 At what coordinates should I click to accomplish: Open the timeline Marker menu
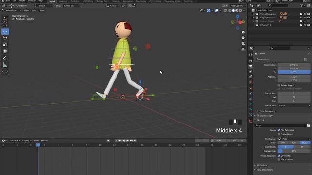[44, 140]
